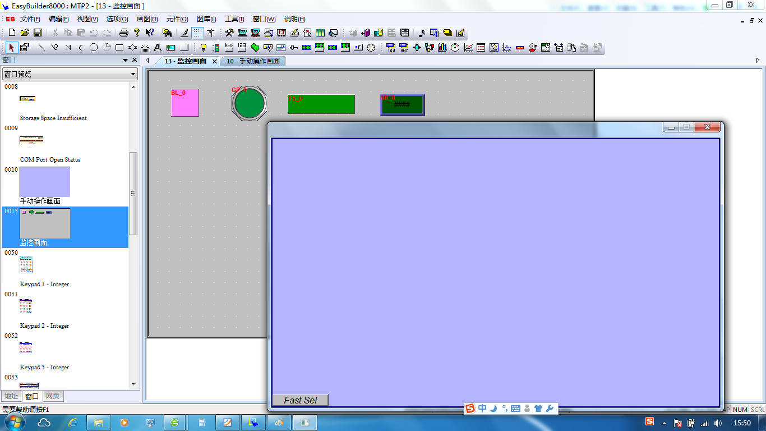Insert a Meter Display gauge object
The image size is (766, 431).
pos(455,48)
